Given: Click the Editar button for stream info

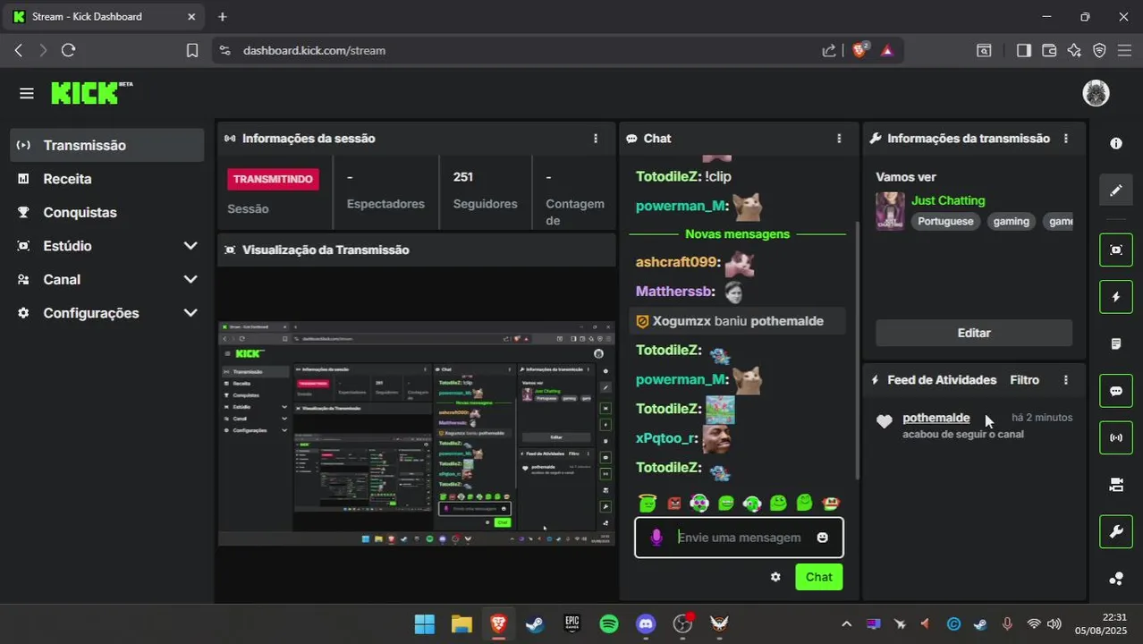Looking at the screenshot, I should (974, 333).
